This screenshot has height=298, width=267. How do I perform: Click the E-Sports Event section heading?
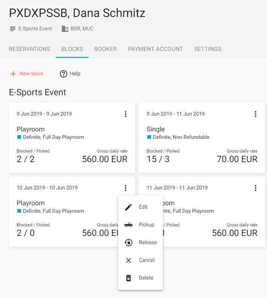[x=37, y=93]
